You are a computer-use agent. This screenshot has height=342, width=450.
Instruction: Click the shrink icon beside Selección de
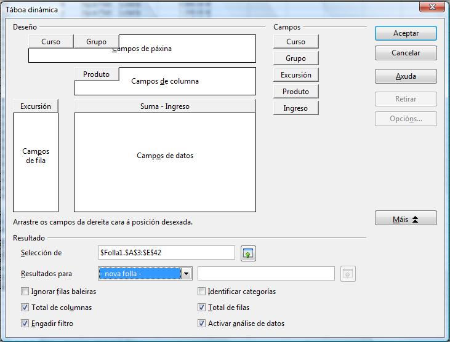click(x=248, y=253)
